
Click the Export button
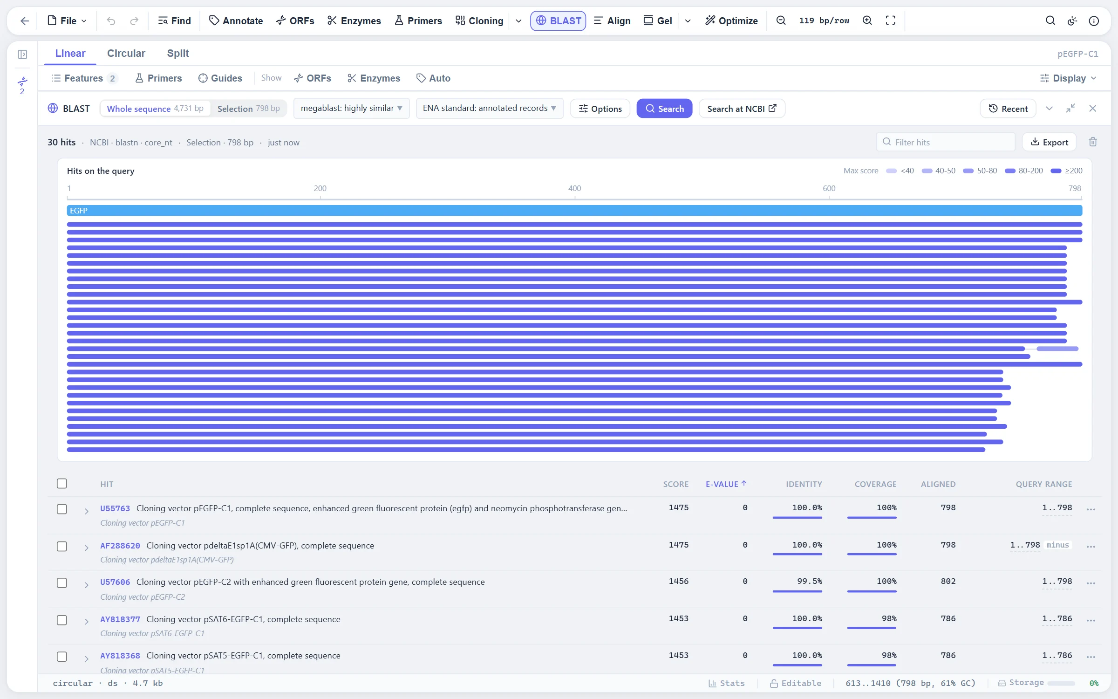pyautogui.click(x=1050, y=142)
